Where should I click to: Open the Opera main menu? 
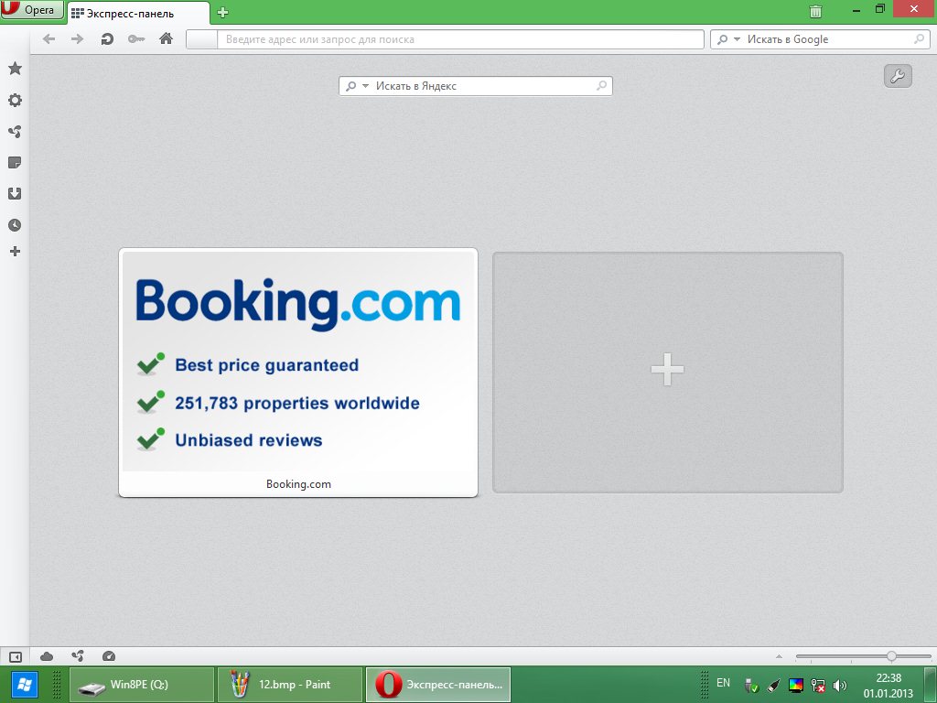click(x=33, y=10)
